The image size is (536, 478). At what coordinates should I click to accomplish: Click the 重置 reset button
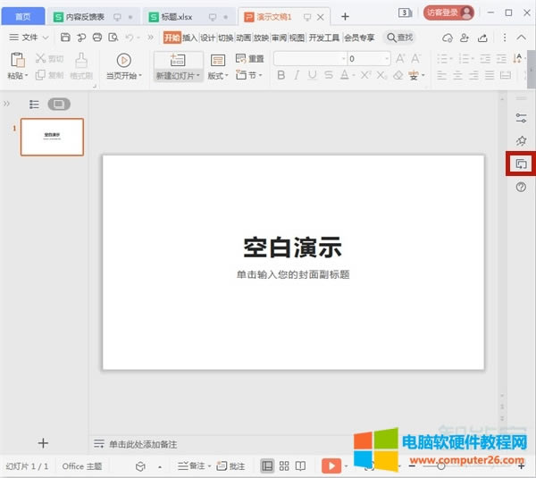[x=250, y=58]
